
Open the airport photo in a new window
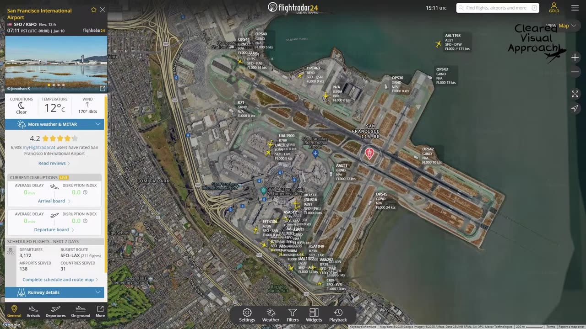coord(103,89)
